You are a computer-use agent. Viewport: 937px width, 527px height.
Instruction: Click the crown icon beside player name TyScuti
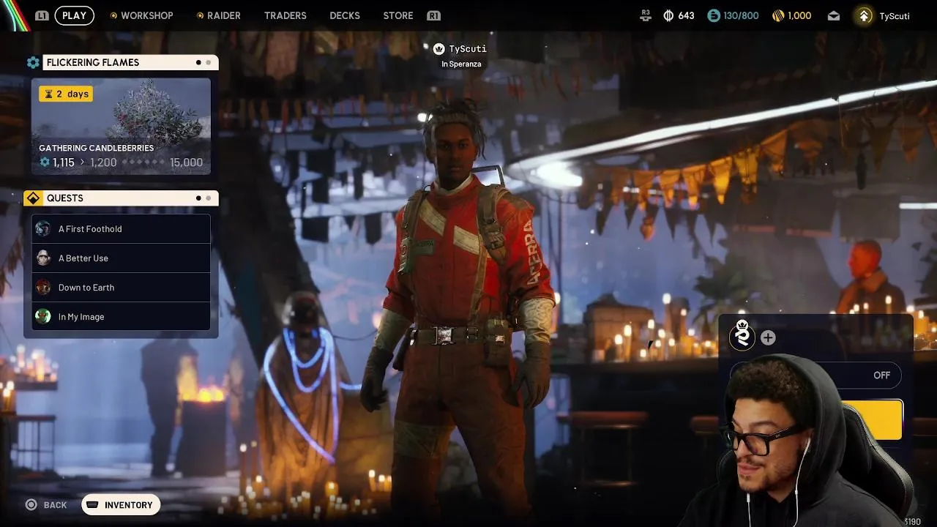pos(438,49)
